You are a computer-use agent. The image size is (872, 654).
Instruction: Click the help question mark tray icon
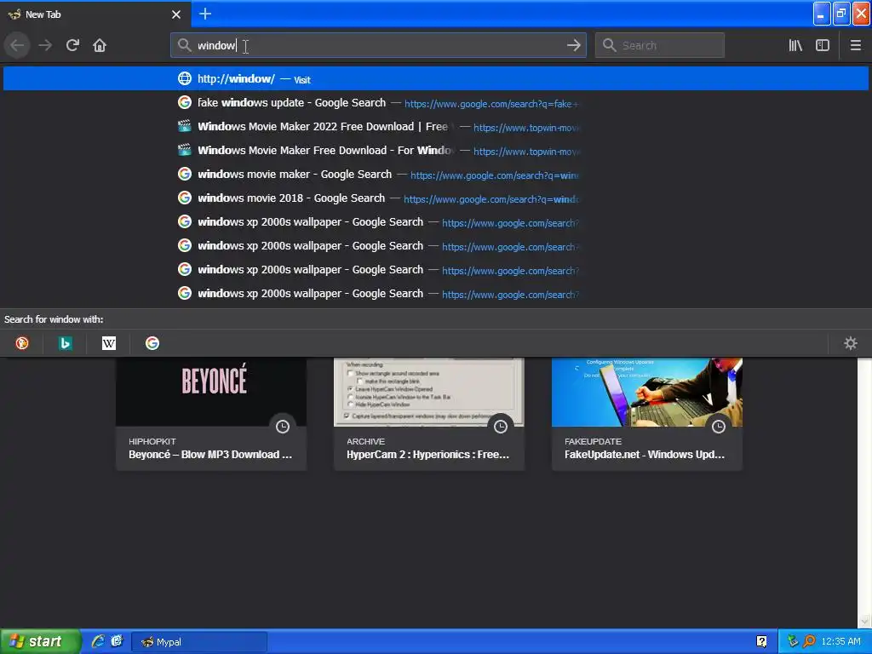tap(761, 642)
